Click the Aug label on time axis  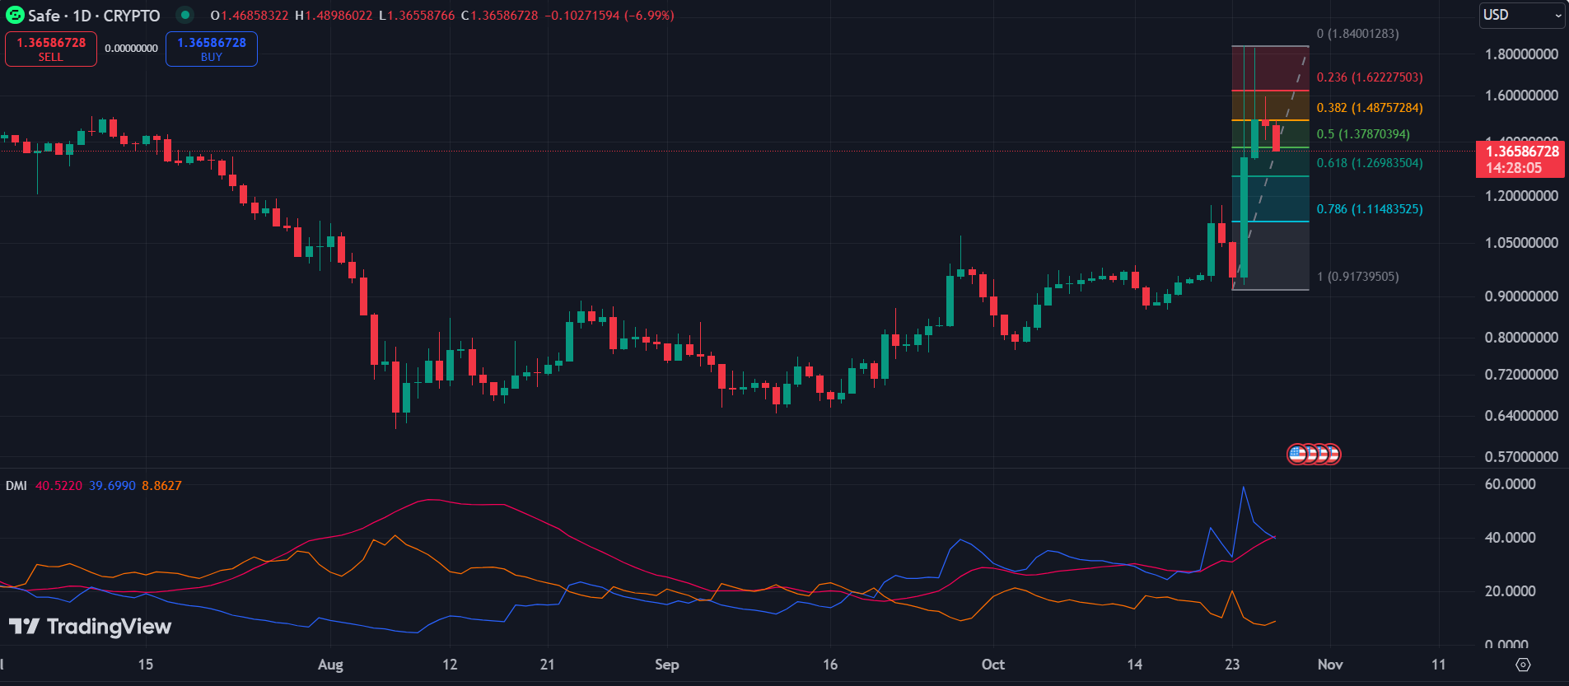coord(330,665)
